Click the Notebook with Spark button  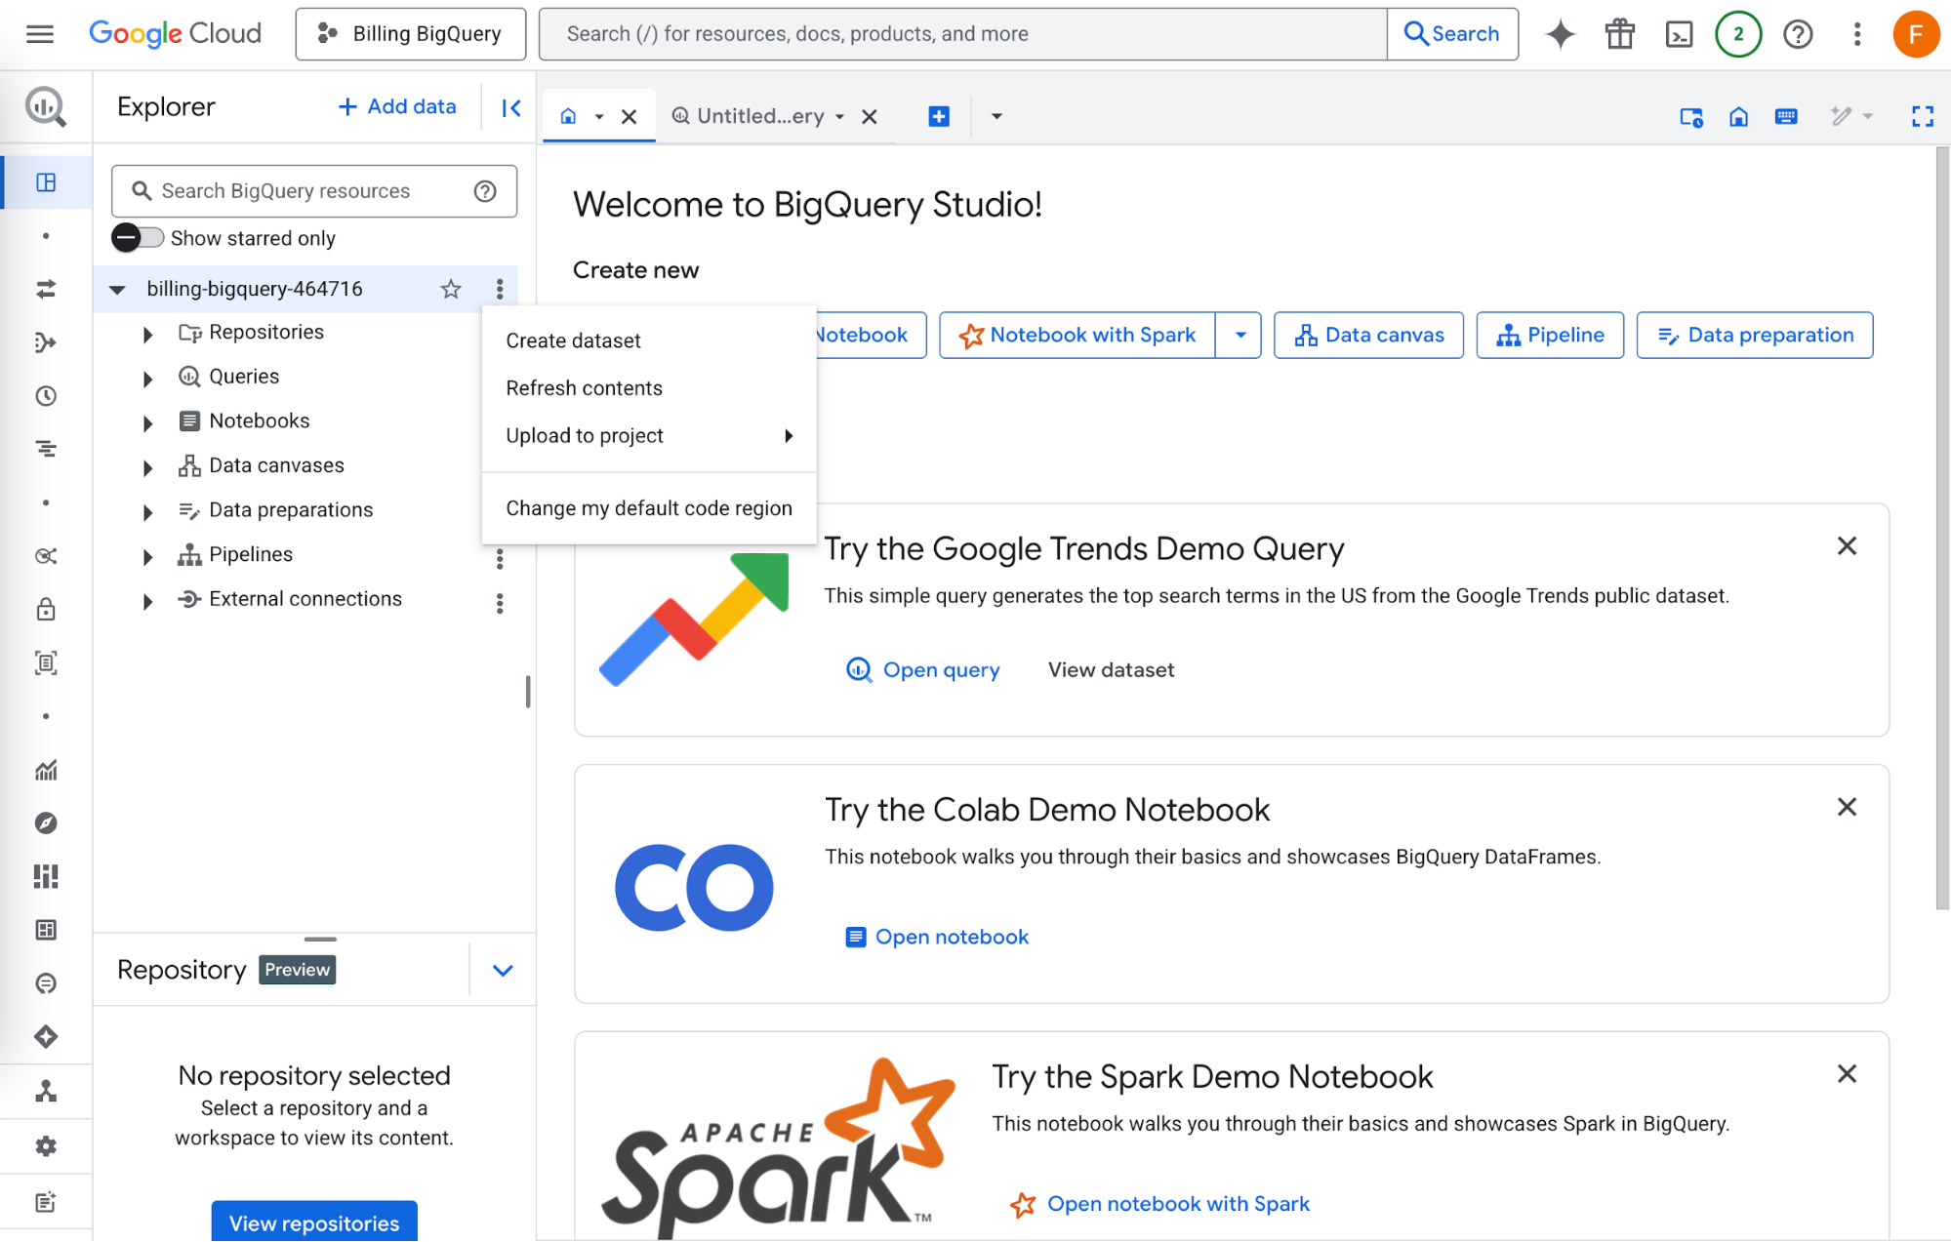point(1077,336)
